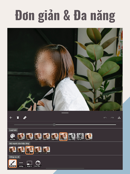This screenshot has height=174, width=130.
Task: Select the highlighted 'Giấy nhàu' brush thumbnail
Action: 63,137
